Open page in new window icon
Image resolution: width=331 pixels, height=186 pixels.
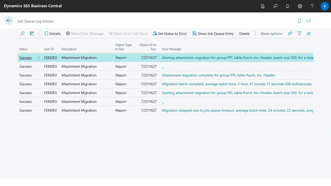(x=309, y=21)
